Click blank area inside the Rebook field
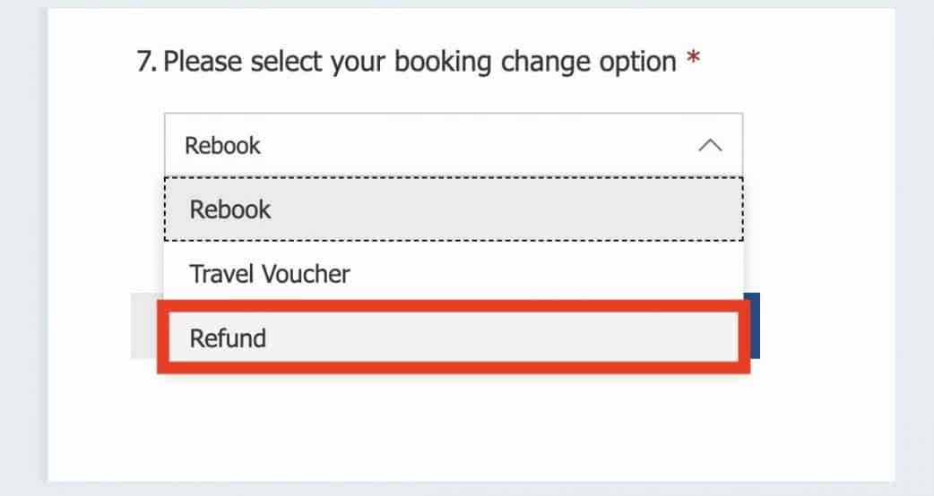Screen dimensions: 934x496 466,145
